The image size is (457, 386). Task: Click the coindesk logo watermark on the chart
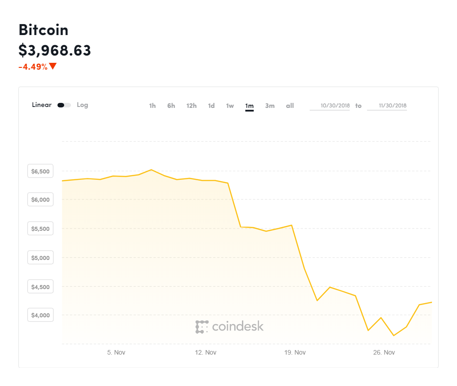coord(230,326)
